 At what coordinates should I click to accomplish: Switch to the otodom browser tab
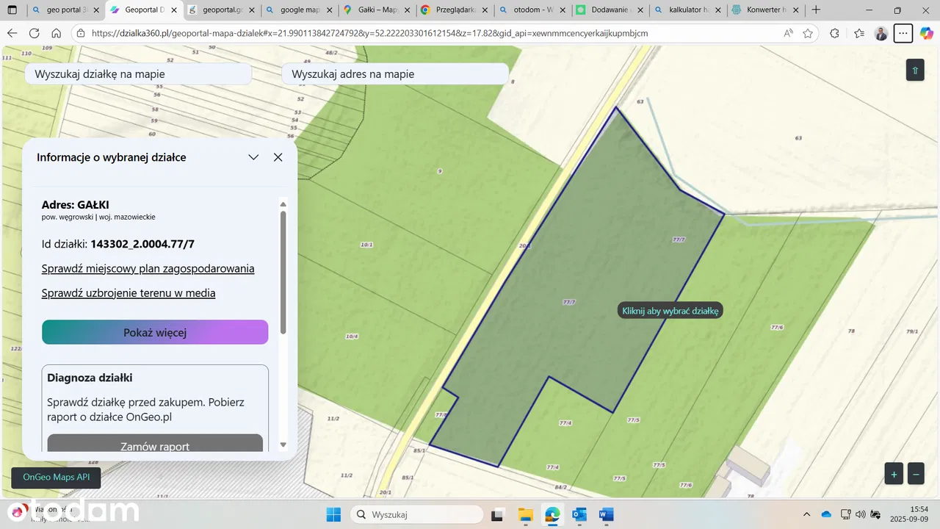(x=532, y=10)
